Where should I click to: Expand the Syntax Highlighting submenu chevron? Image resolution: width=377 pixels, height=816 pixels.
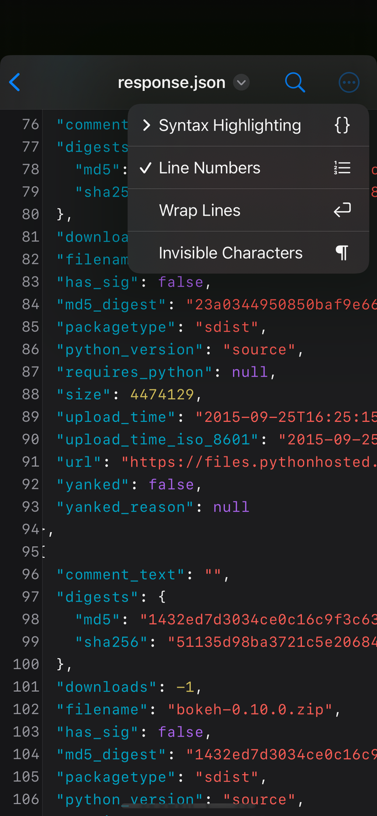click(x=146, y=125)
